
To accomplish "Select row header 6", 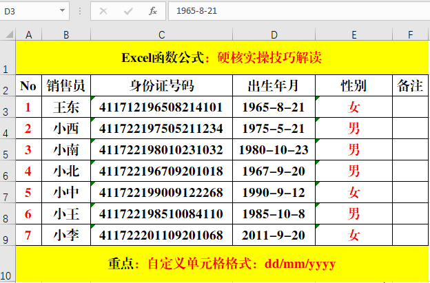I will coord(8,171).
